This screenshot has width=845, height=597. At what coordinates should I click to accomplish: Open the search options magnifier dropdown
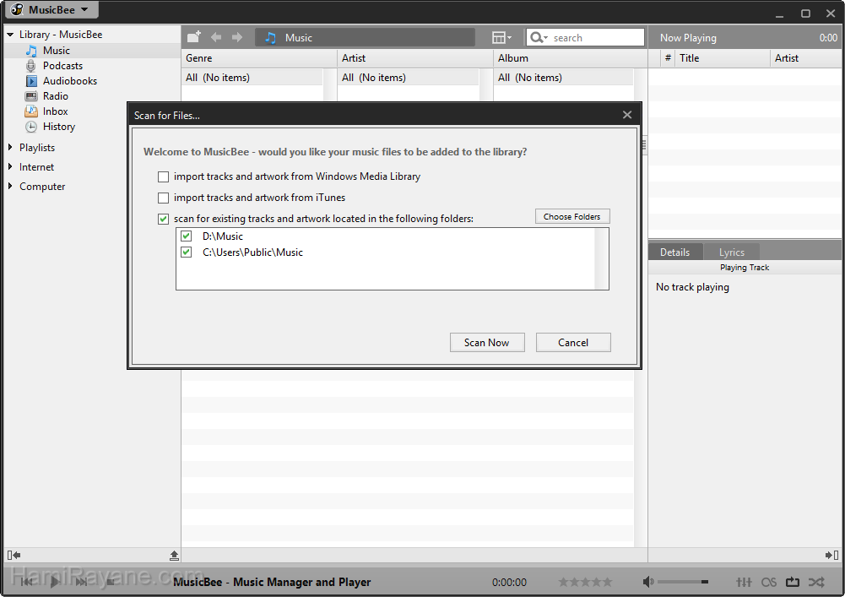(539, 38)
